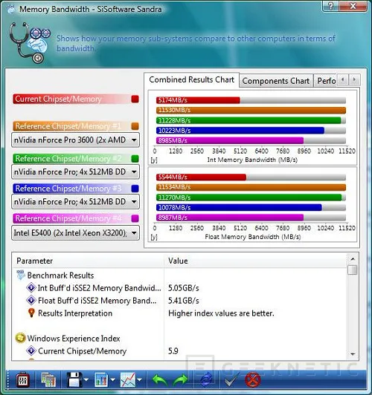Click the Float Memory Bandwidth (MB/s) axis label
Image resolution: width=372 pixels, height=395 pixels.
coord(253,237)
